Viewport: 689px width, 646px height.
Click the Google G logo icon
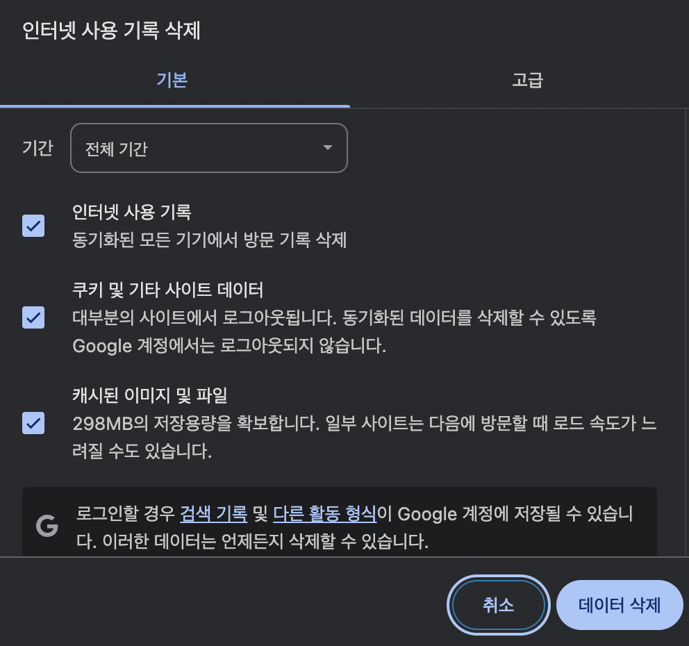click(x=47, y=526)
